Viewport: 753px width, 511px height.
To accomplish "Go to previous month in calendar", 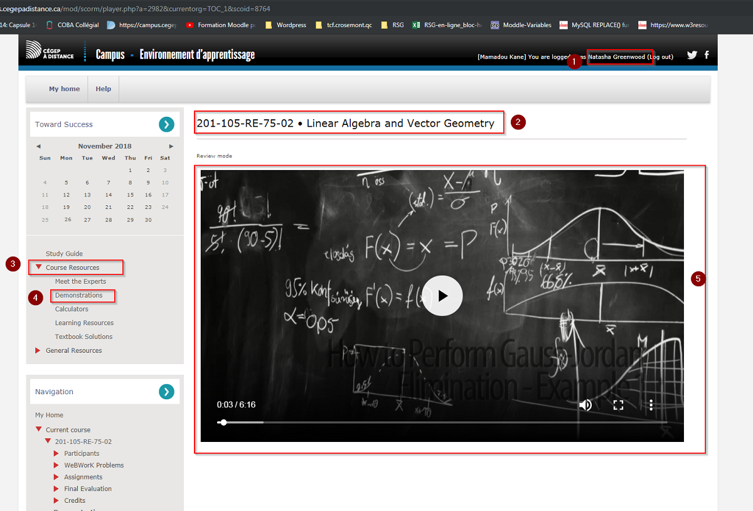I will click(x=38, y=146).
